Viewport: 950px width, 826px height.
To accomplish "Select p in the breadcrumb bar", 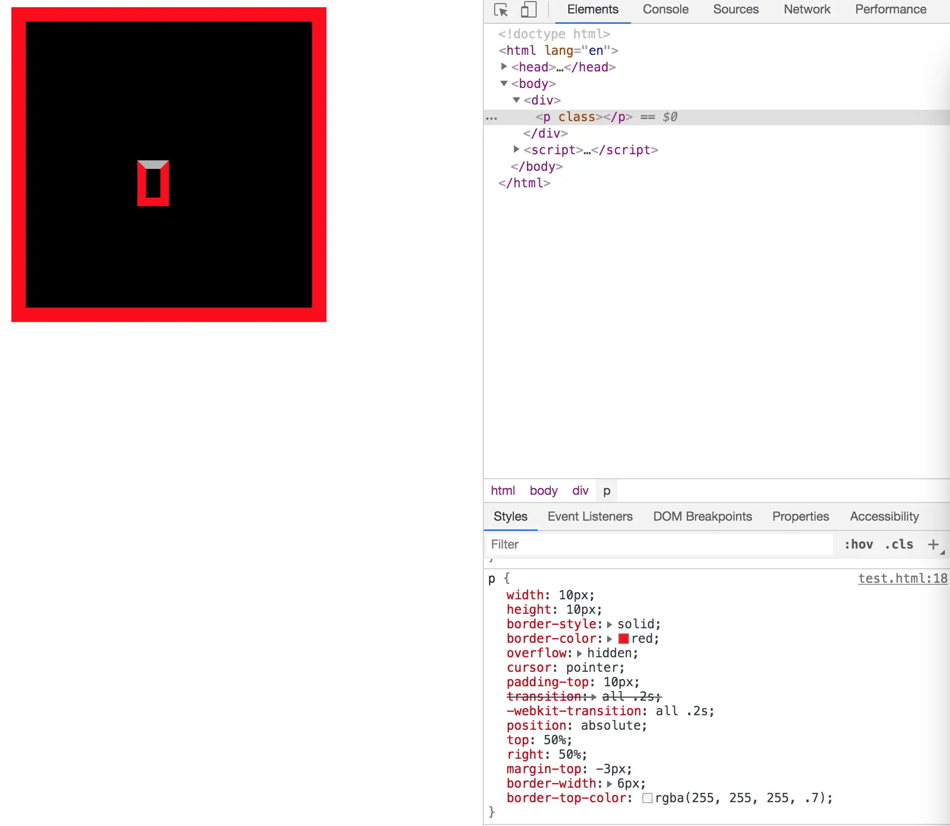I will 607,491.
